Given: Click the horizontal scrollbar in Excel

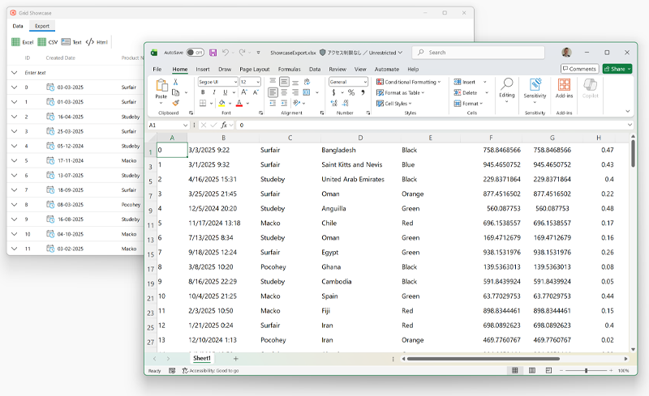Looking at the screenshot, I should click(x=483, y=359).
